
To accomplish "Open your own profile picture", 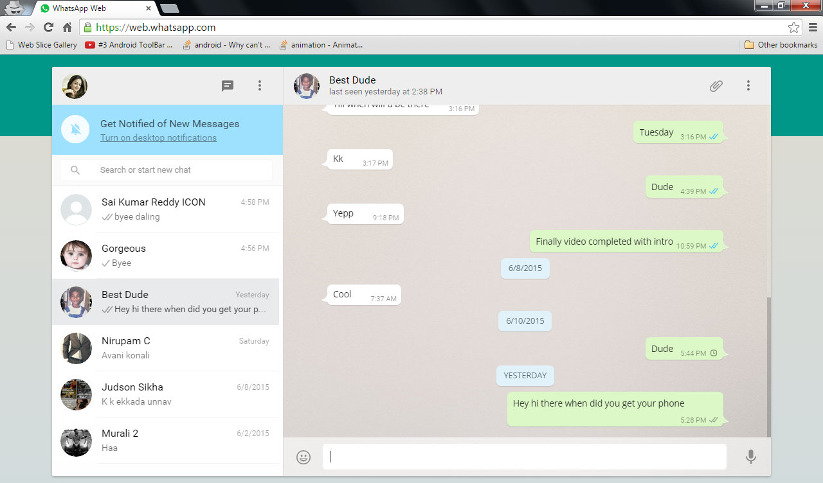I will 75,86.
